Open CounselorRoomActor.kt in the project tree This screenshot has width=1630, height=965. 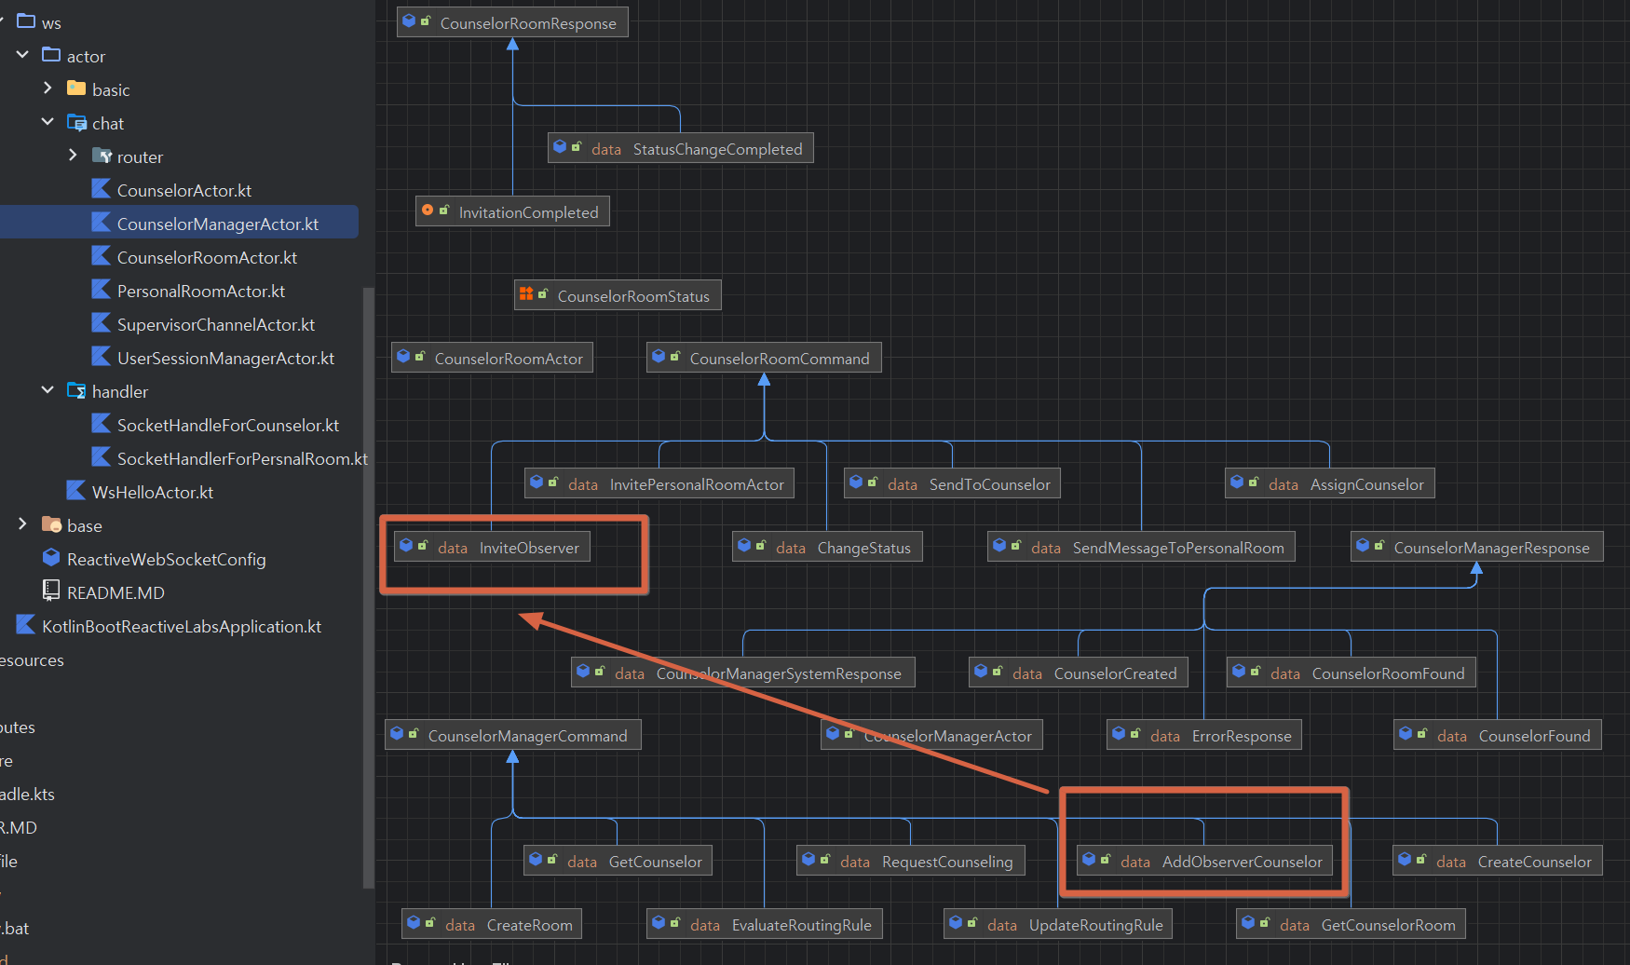[207, 257]
